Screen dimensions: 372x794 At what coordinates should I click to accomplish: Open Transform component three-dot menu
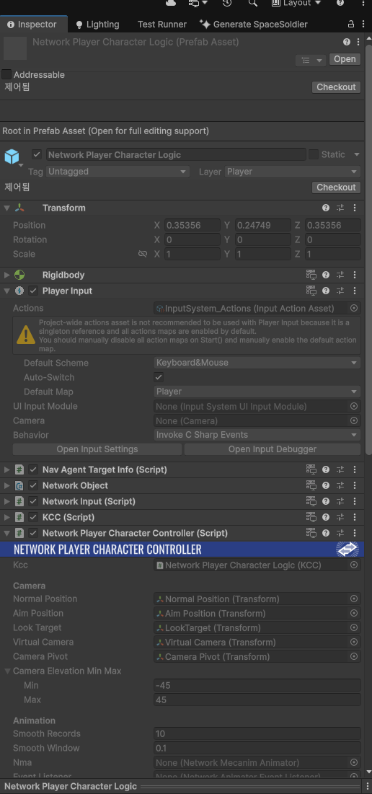coord(354,208)
